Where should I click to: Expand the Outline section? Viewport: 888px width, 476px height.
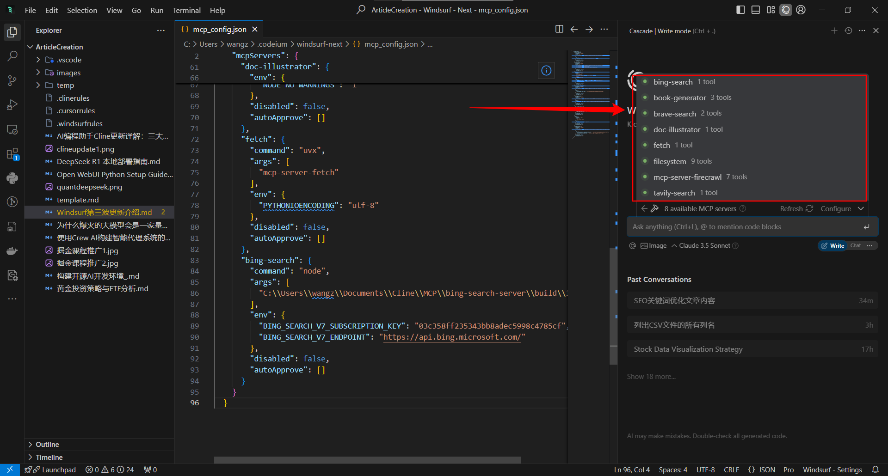tap(99, 444)
